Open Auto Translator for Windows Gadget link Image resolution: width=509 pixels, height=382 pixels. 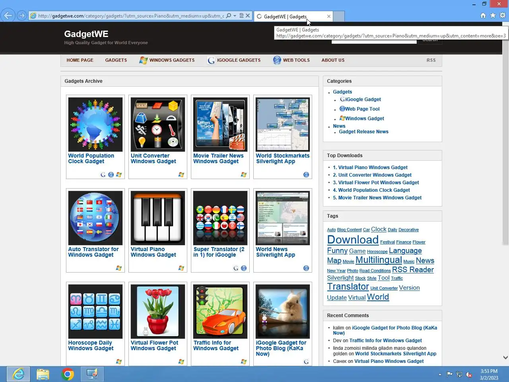point(93,252)
